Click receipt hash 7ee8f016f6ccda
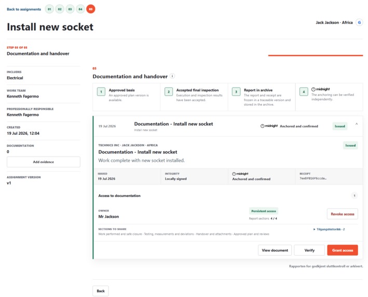368x297 pixels. point(313,178)
